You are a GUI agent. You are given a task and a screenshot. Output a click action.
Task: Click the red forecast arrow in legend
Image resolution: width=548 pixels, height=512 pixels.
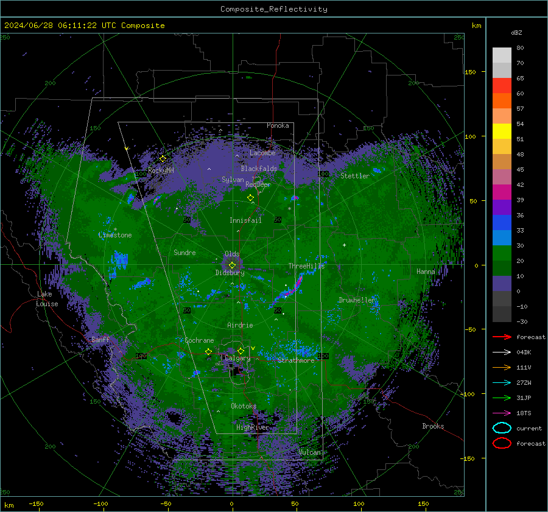point(502,337)
